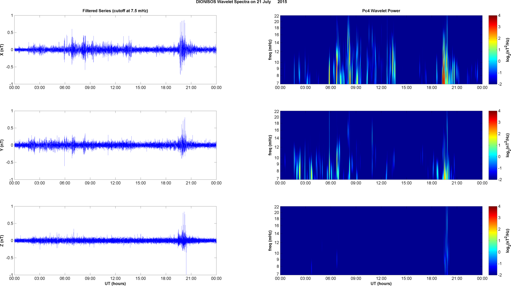Click log2(nT²/Hz) label beside middle colorbar
The image size is (511, 286).
click(508, 145)
